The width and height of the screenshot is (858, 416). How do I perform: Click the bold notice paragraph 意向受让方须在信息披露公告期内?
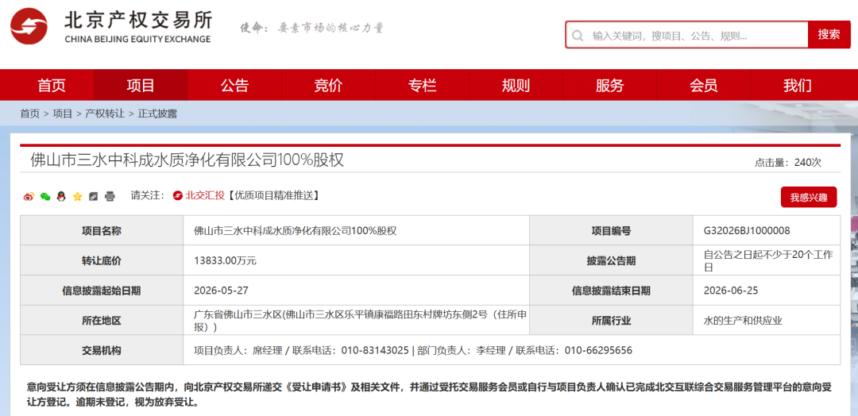(429, 395)
